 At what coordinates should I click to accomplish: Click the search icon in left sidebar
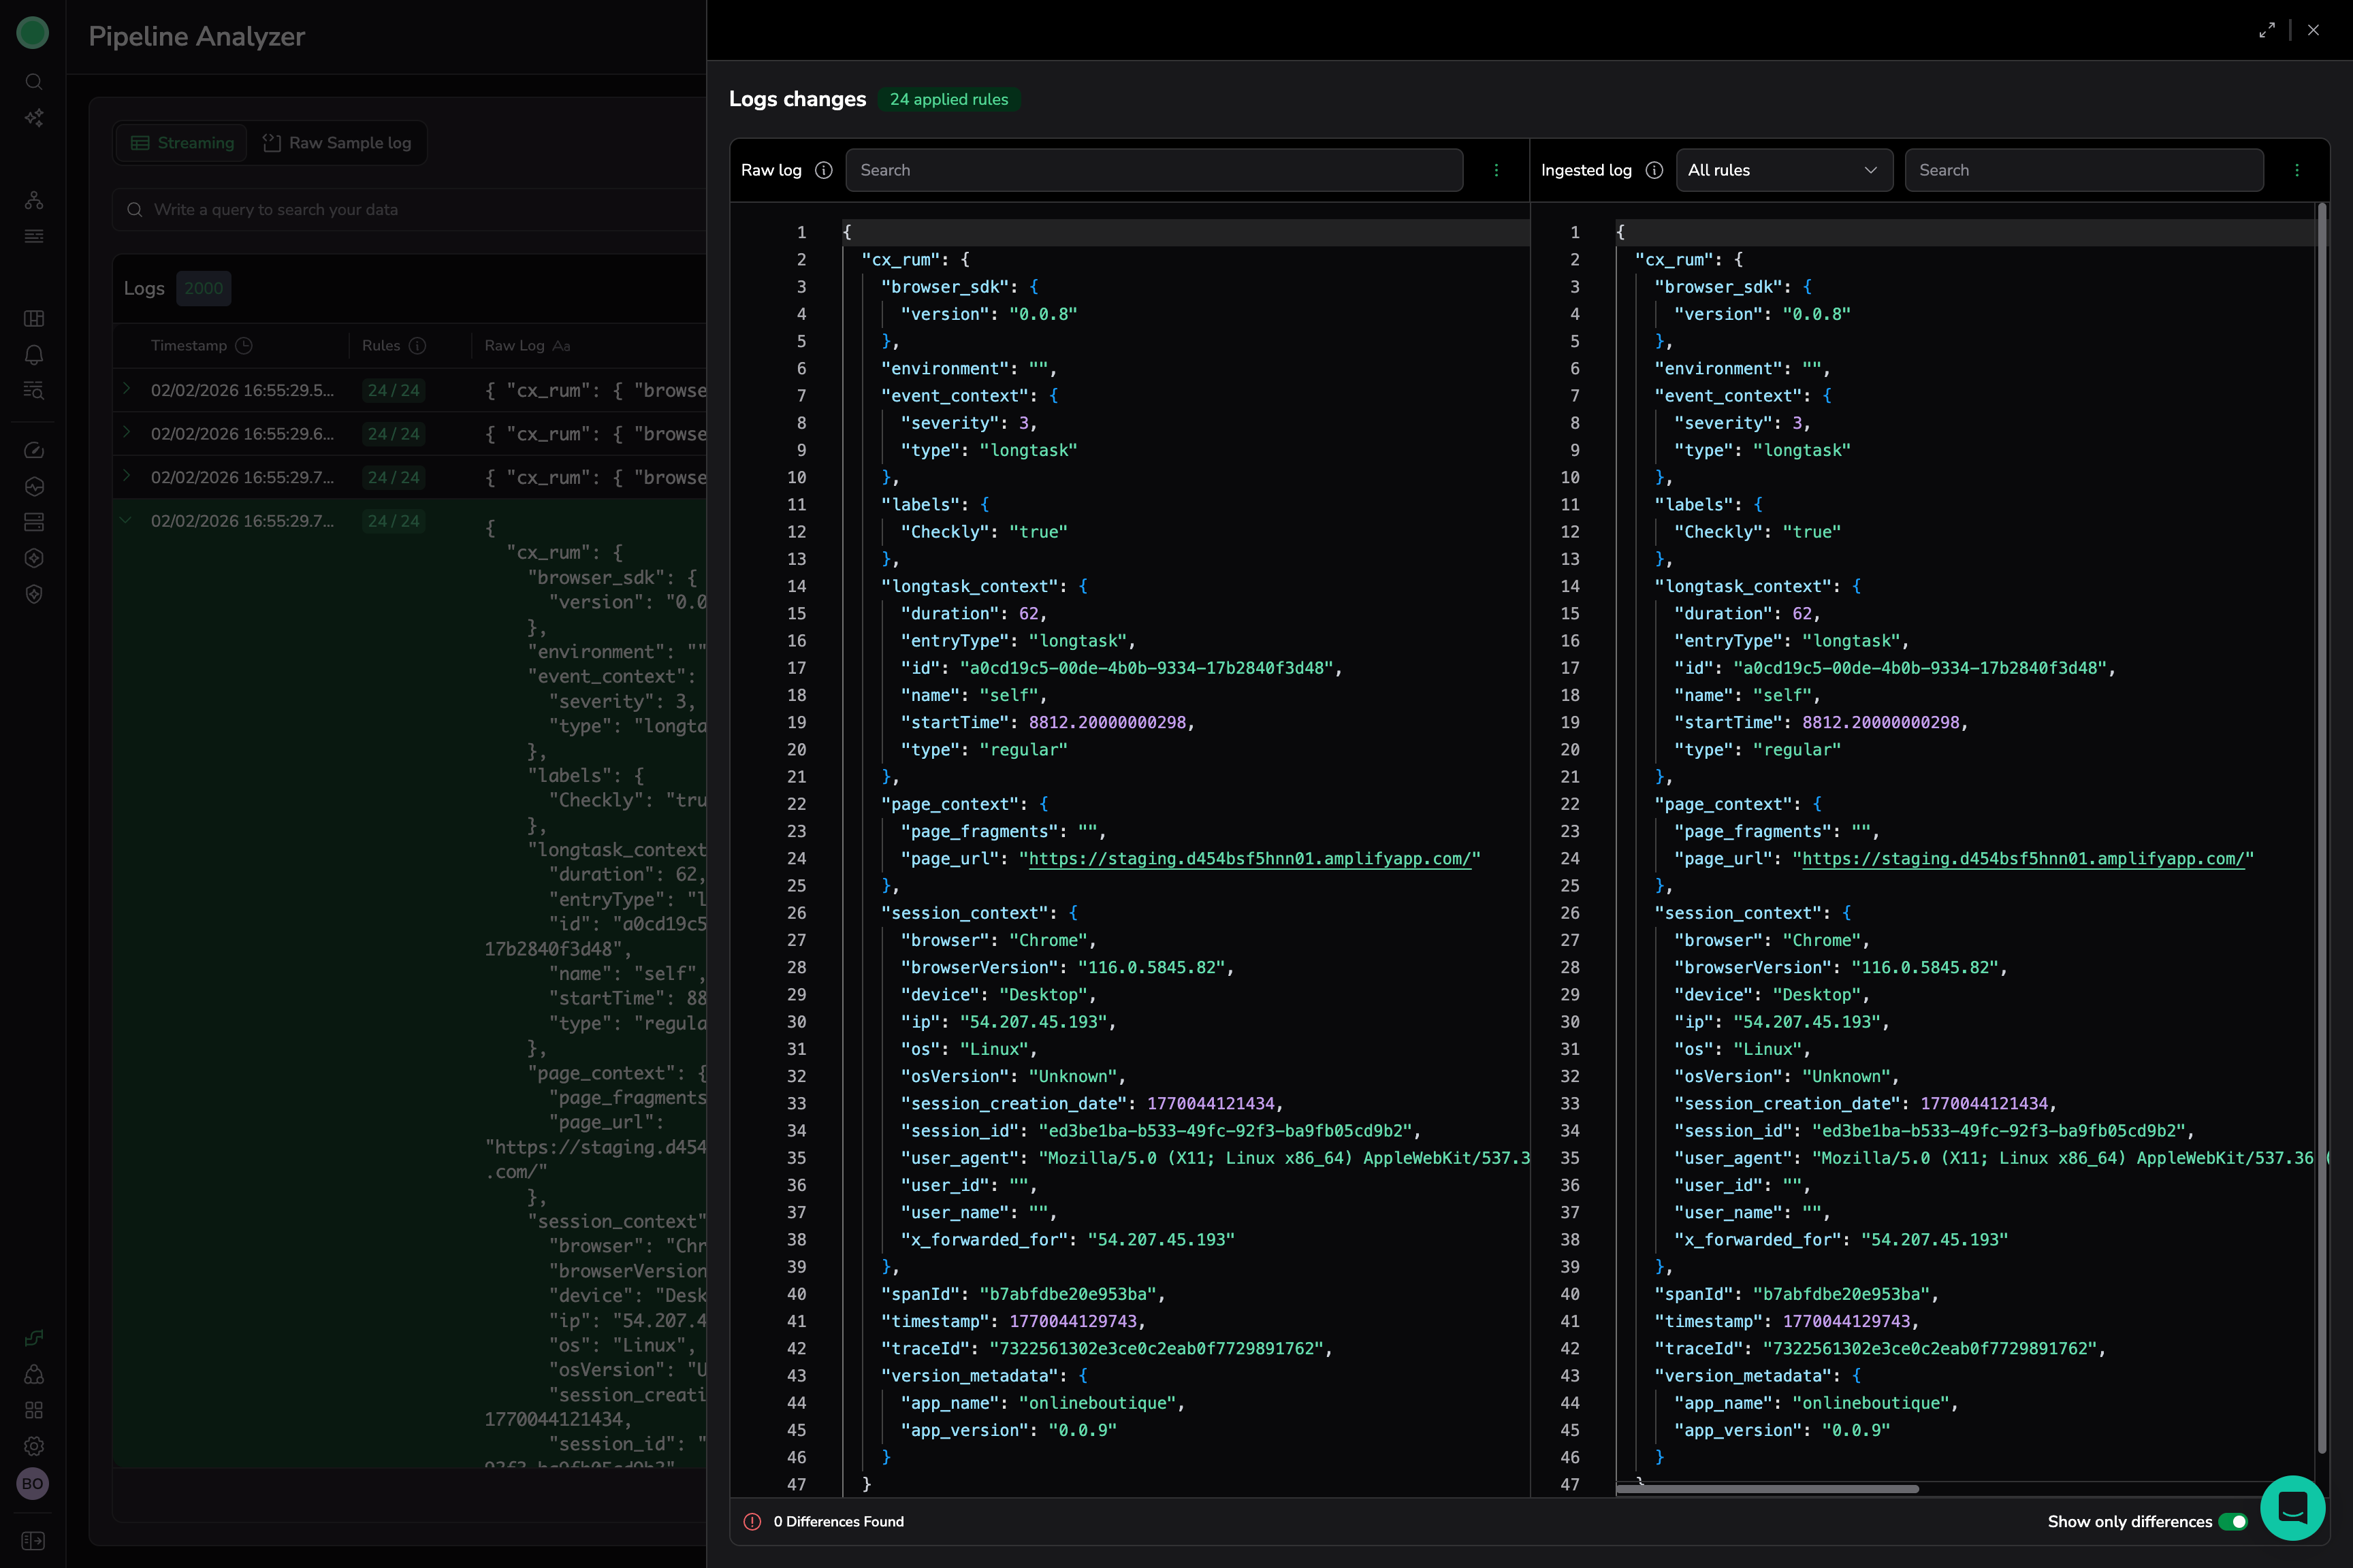click(x=33, y=82)
